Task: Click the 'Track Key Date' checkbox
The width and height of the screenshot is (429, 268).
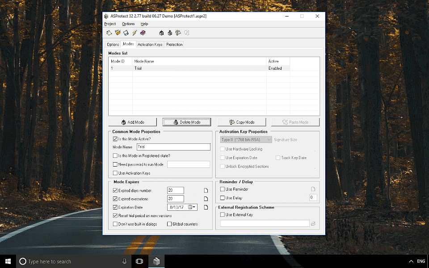Action: click(x=278, y=158)
